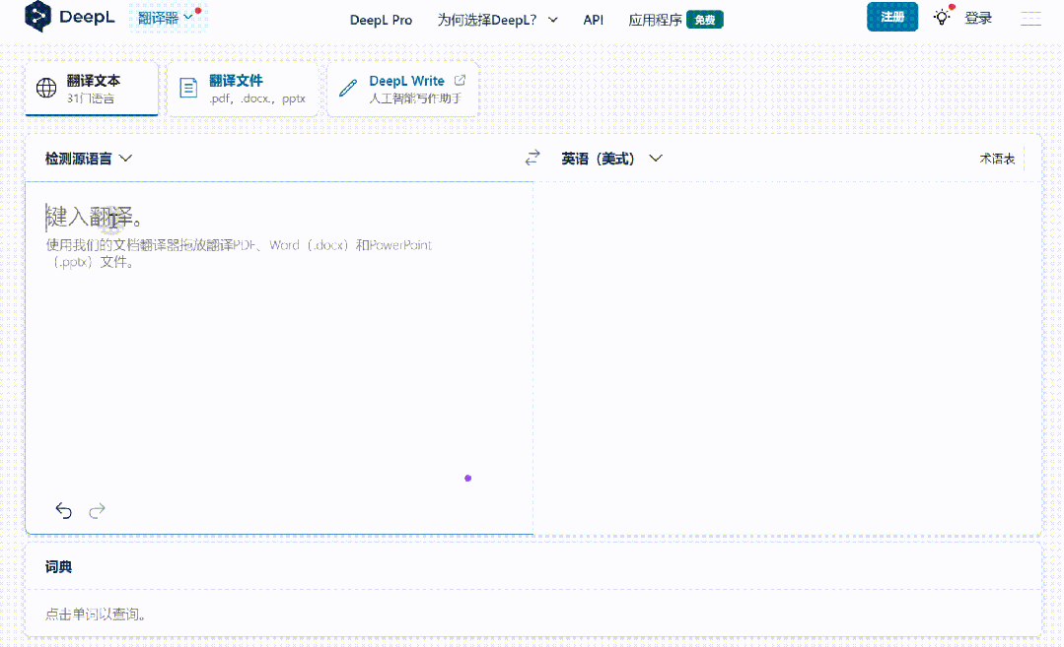Open the DeepL Write external link icon

click(x=460, y=80)
